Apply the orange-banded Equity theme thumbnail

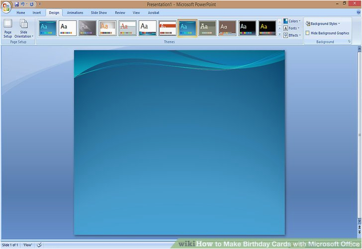click(x=168, y=28)
